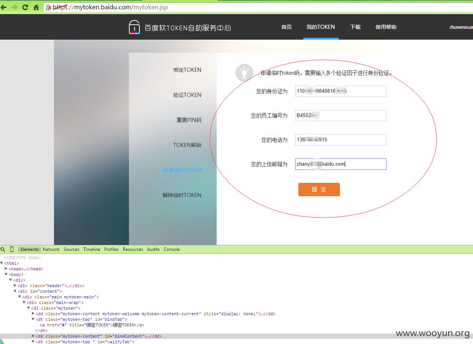Collapse the dl class mytoken node

[x=28, y=308]
